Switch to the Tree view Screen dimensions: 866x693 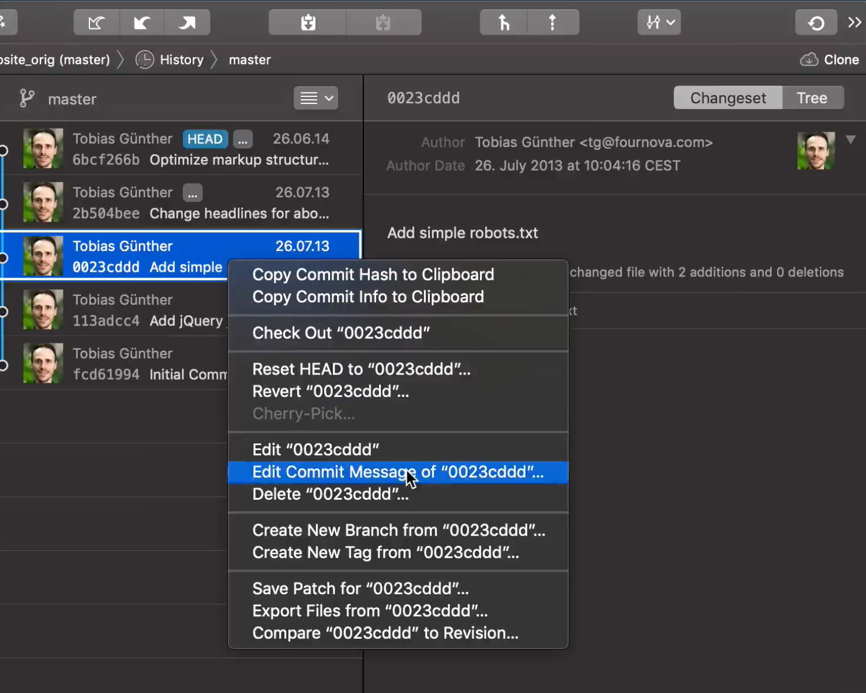pos(812,98)
